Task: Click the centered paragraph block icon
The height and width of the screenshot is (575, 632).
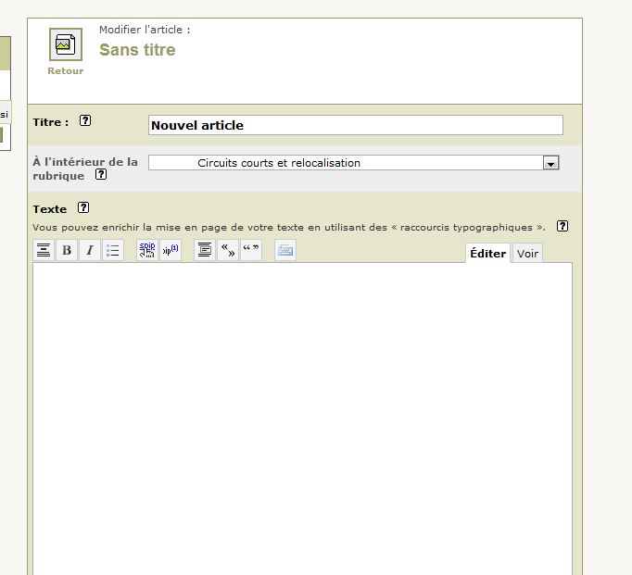Action: pyautogui.click(x=205, y=250)
